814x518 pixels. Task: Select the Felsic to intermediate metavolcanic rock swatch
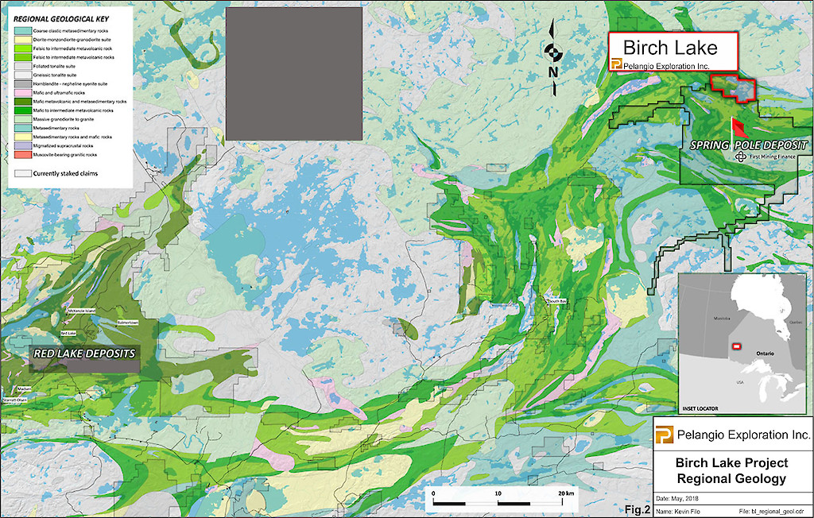tap(23, 48)
